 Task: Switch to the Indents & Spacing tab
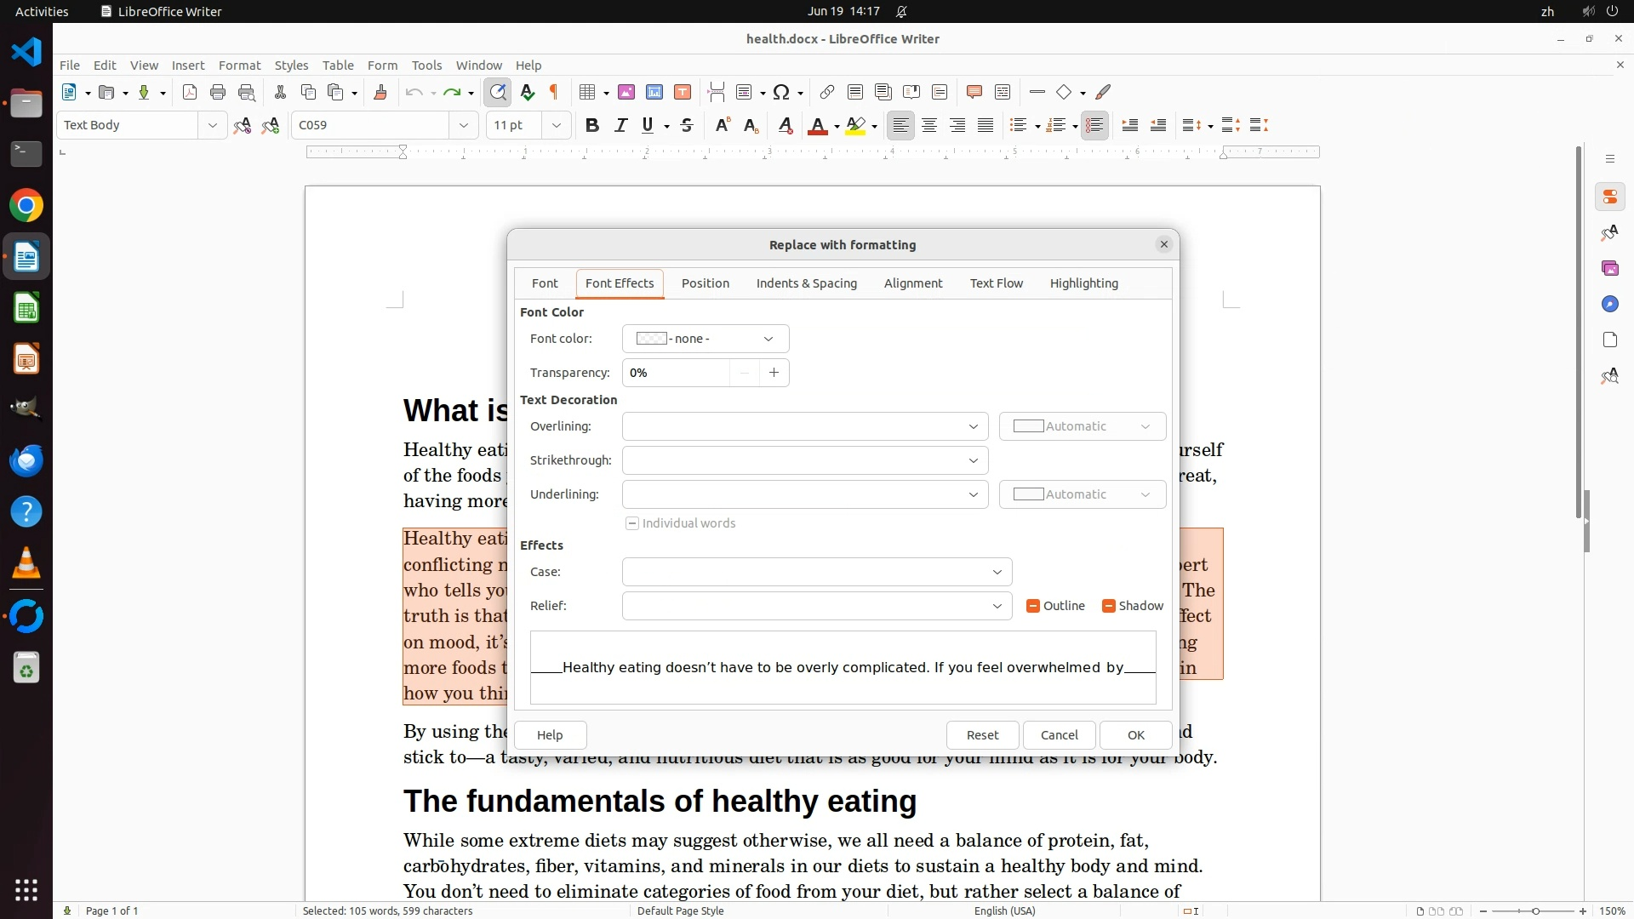[x=806, y=283]
